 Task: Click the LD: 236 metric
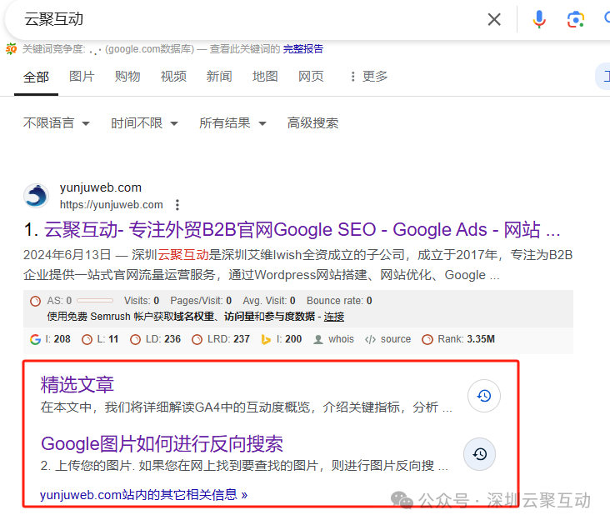156,339
